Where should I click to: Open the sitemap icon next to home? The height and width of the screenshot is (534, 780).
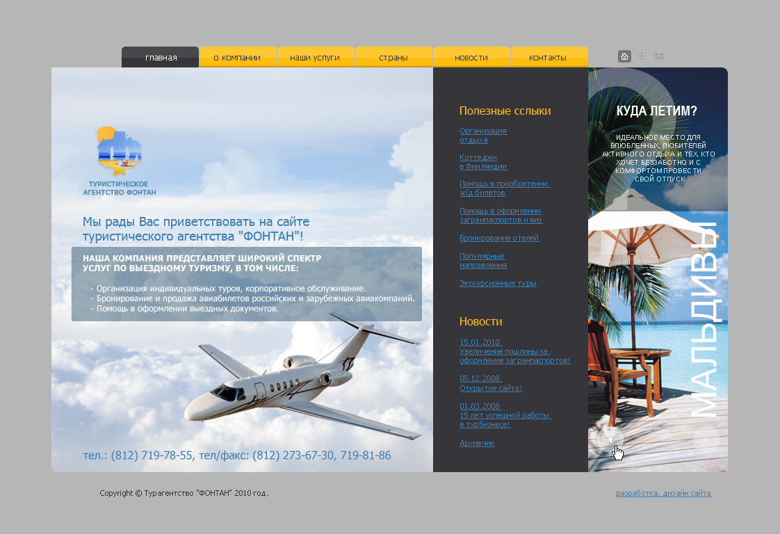point(642,56)
